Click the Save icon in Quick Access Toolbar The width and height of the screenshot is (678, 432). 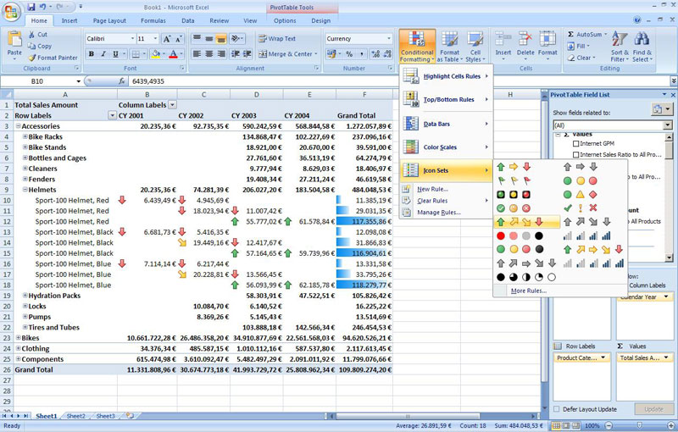pos(31,8)
